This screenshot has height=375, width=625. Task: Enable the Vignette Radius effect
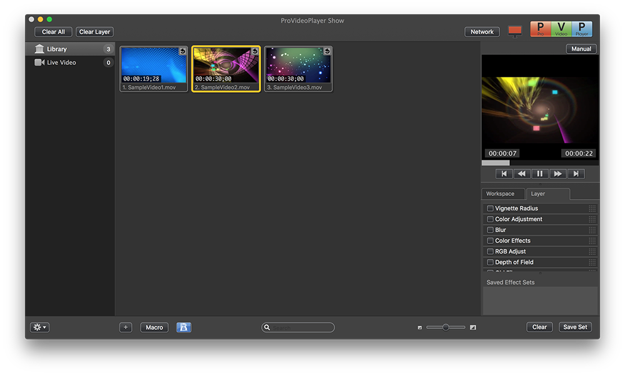click(490, 208)
